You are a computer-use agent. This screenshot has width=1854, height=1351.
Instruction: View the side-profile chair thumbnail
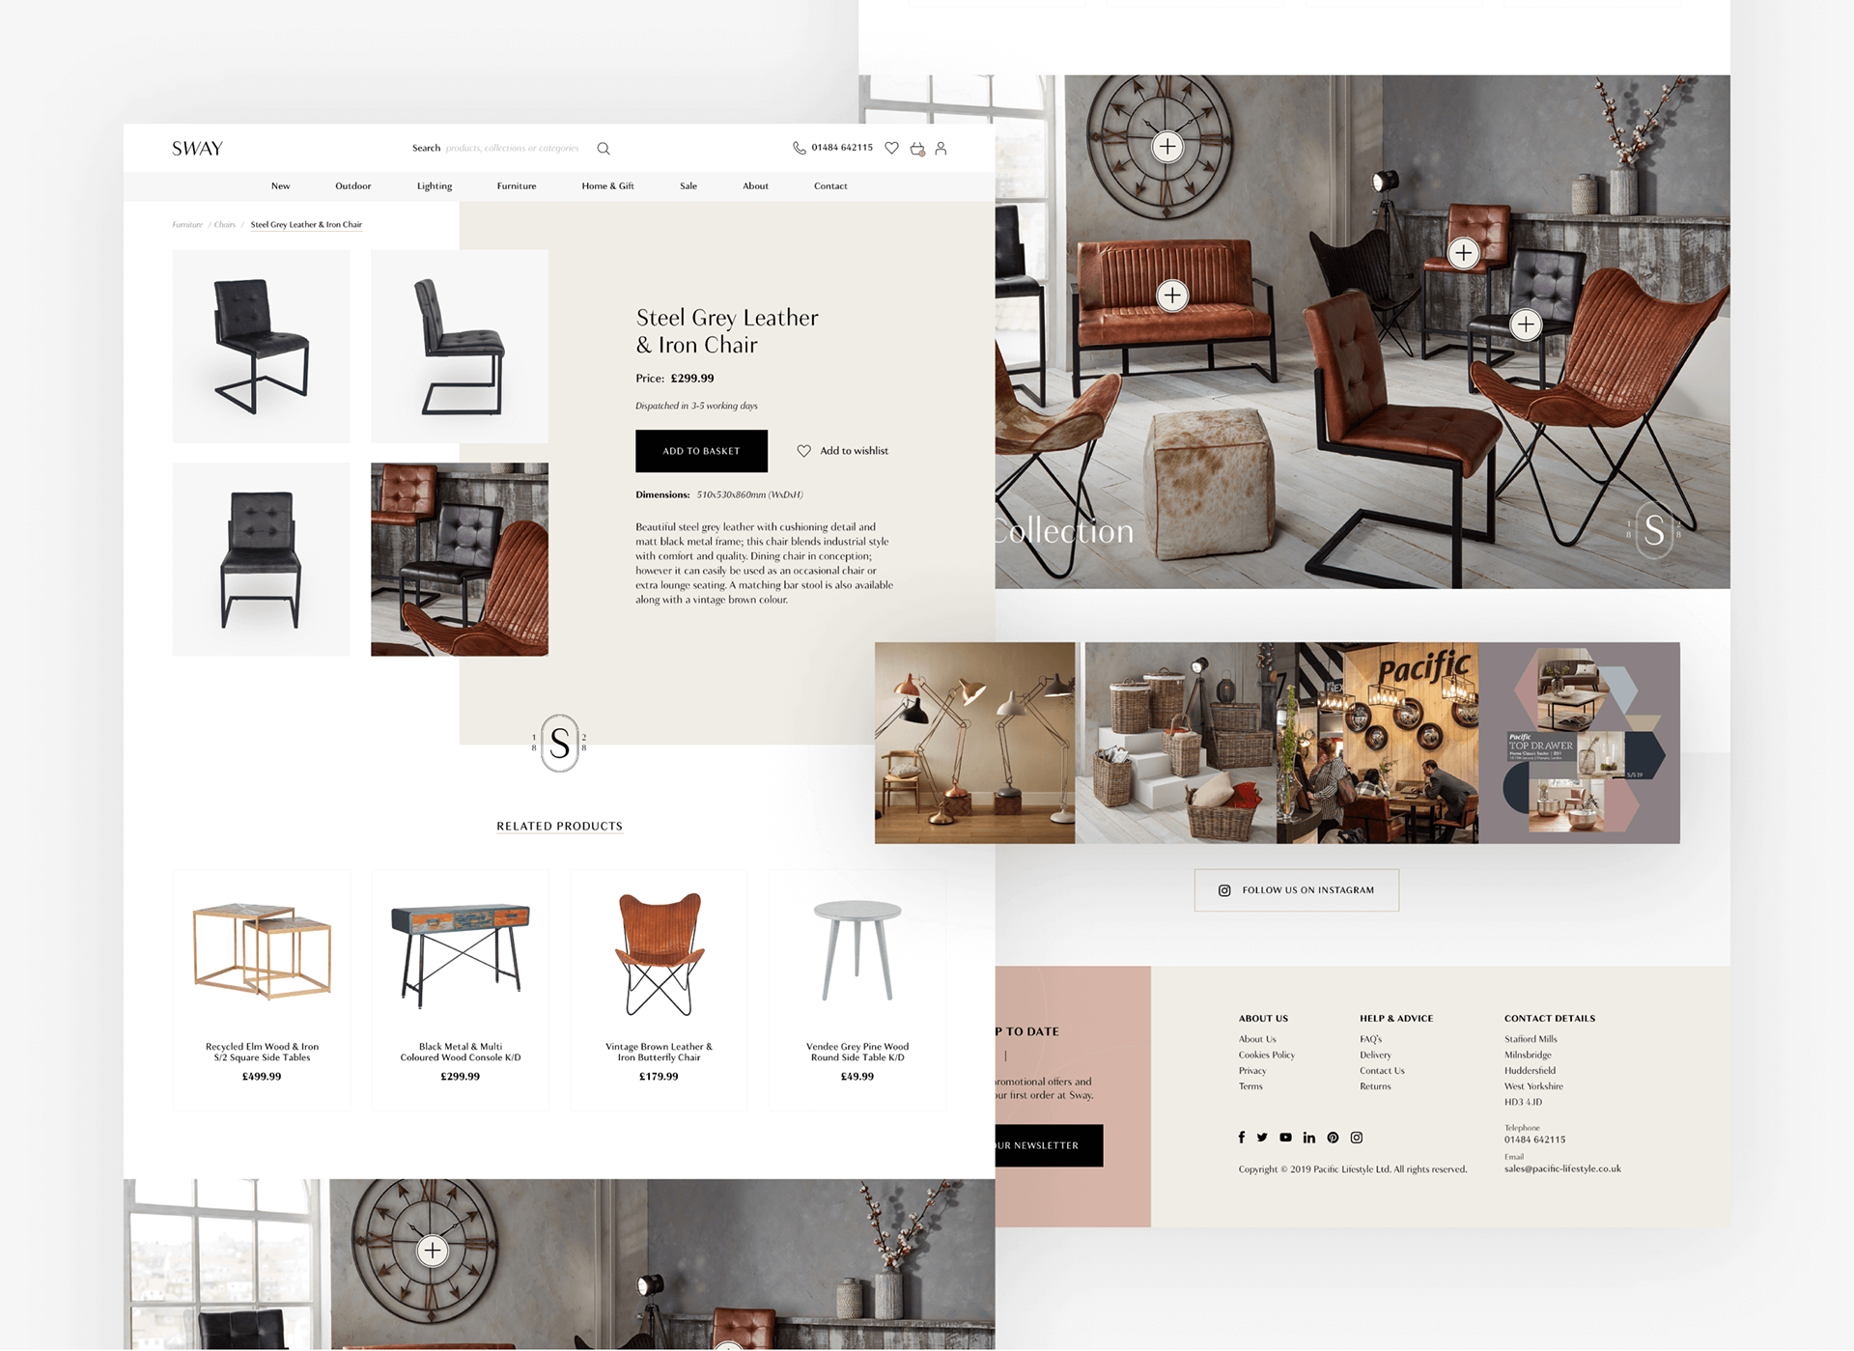[x=460, y=347]
